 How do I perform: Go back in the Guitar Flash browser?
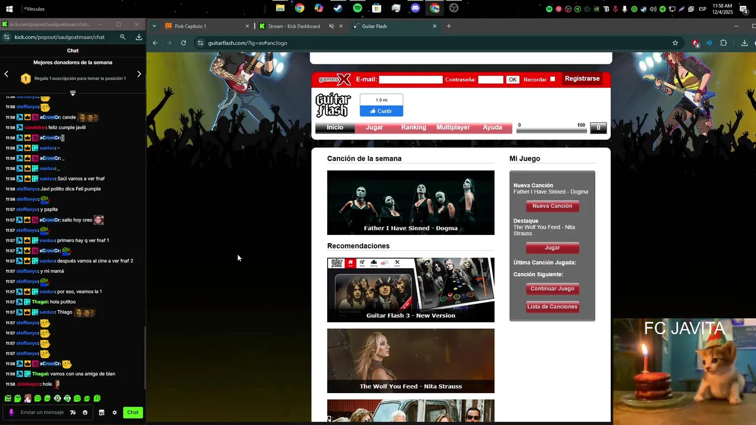pyautogui.click(x=155, y=43)
